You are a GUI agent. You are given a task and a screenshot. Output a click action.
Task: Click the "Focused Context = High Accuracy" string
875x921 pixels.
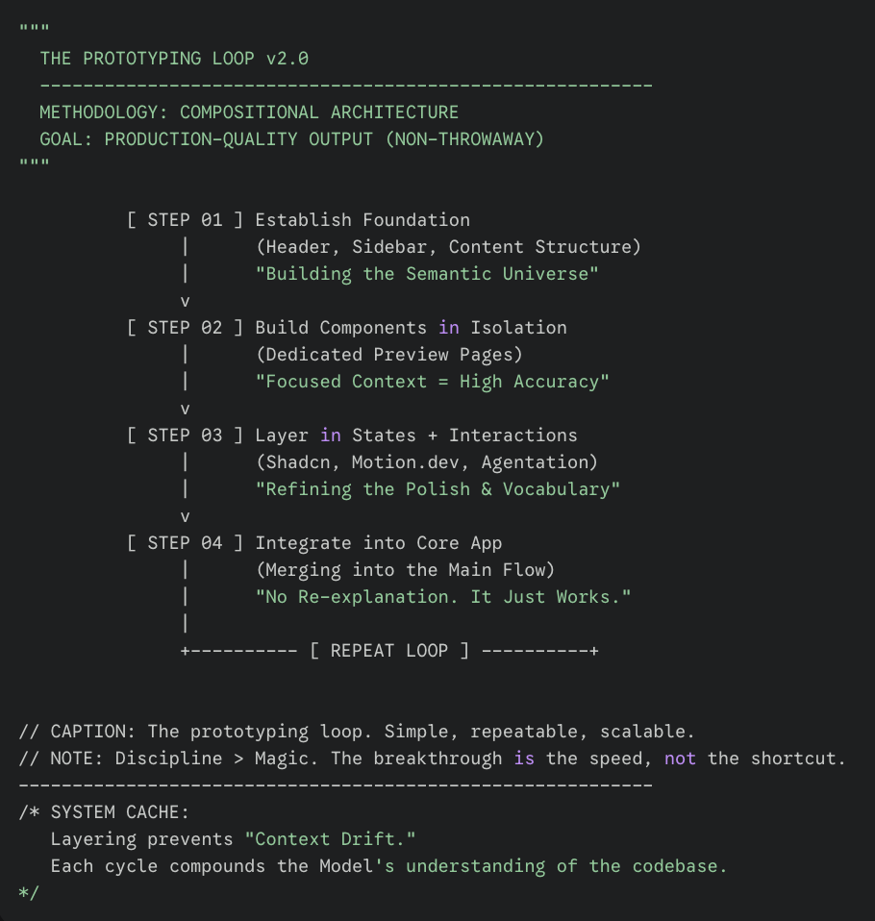[433, 382]
